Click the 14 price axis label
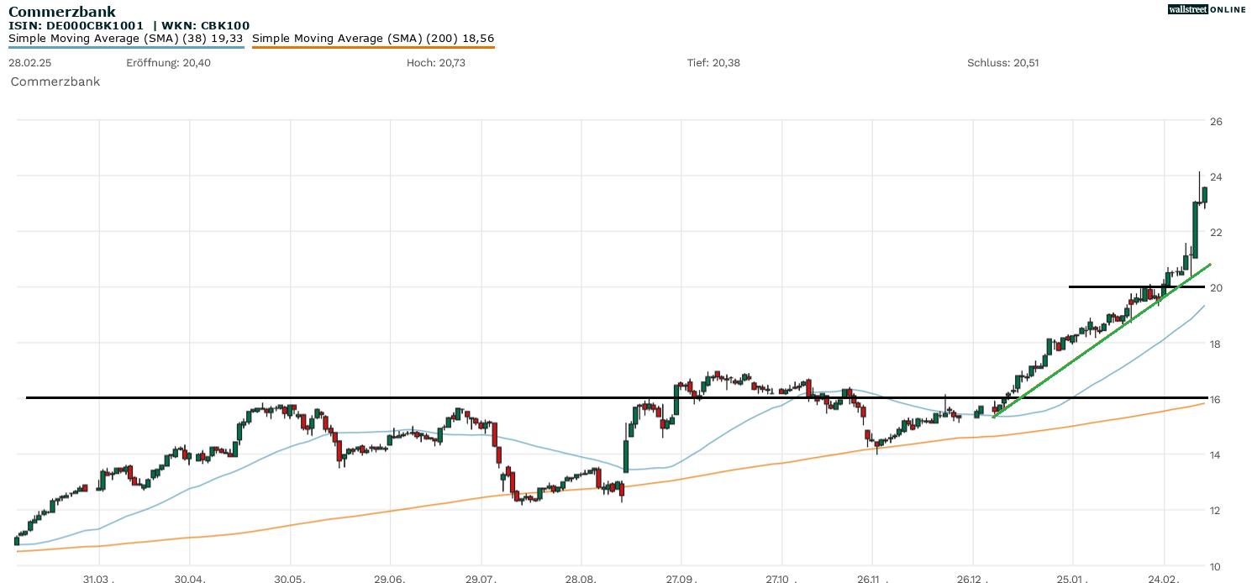1252x583 pixels. point(1216,454)
